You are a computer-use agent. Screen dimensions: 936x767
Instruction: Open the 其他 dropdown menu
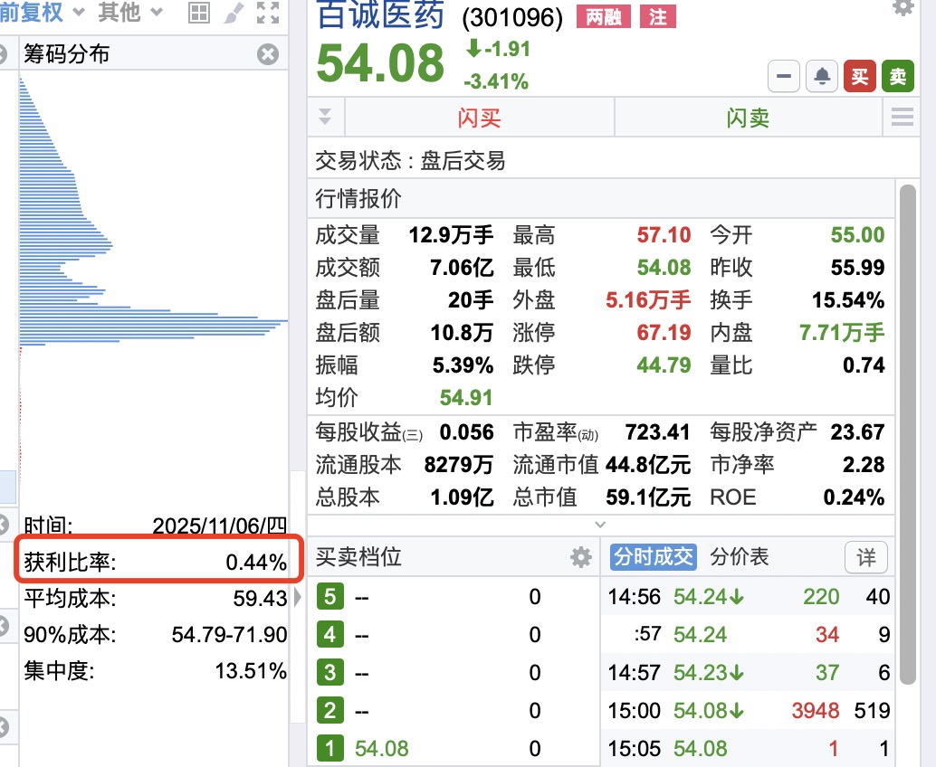130,12
